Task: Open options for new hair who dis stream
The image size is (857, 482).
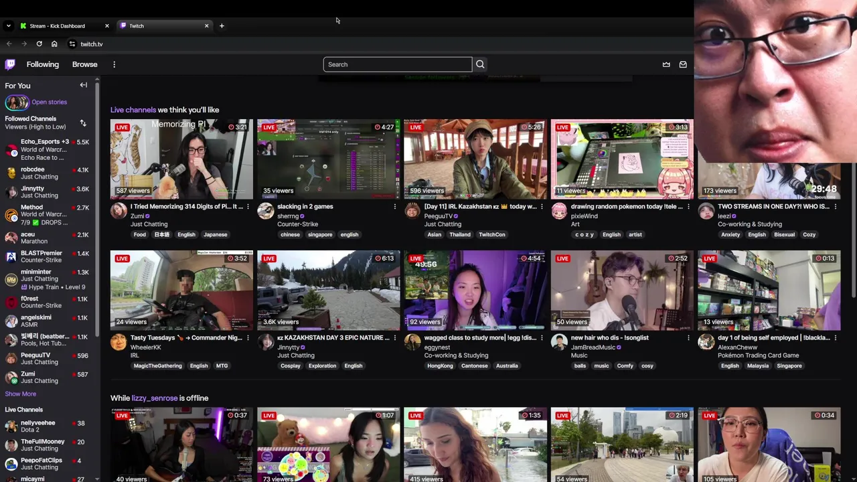Action: pyautogui.click(x=688, y=338)
